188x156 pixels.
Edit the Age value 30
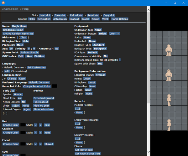[11, 49]
